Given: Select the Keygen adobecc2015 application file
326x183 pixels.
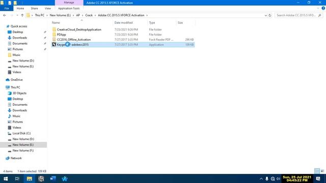Looking at the screenshot, I should (x=123, y=44).
